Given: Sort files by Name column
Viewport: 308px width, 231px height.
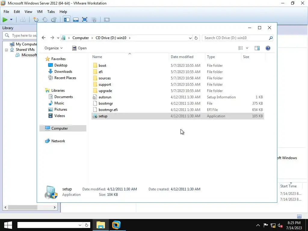Looking at the screenshot, I should (x=130, y=57).
